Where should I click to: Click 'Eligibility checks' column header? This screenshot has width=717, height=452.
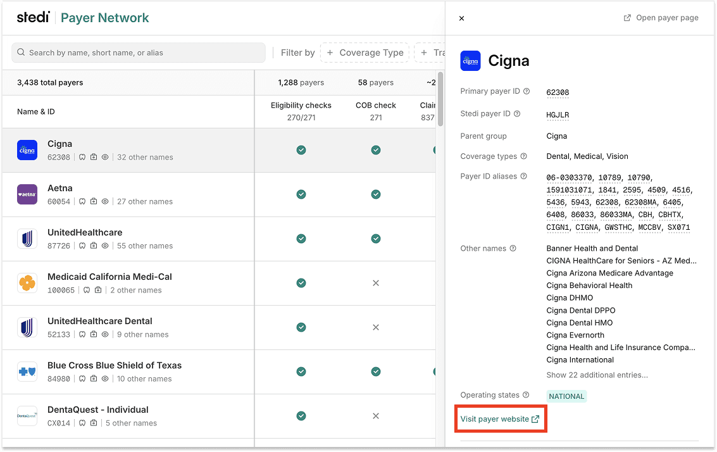pyautogui.click(x=301, y=105)
